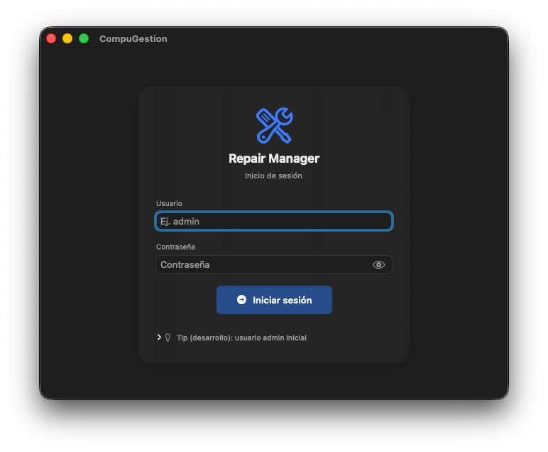
Task: Expand the development tip chevron
Action: [x=159, y=338]
